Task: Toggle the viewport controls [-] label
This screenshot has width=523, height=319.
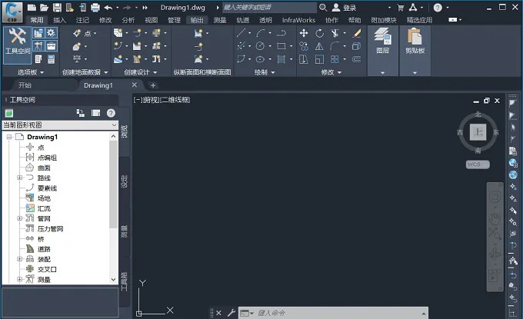Action: pos(138,100)
